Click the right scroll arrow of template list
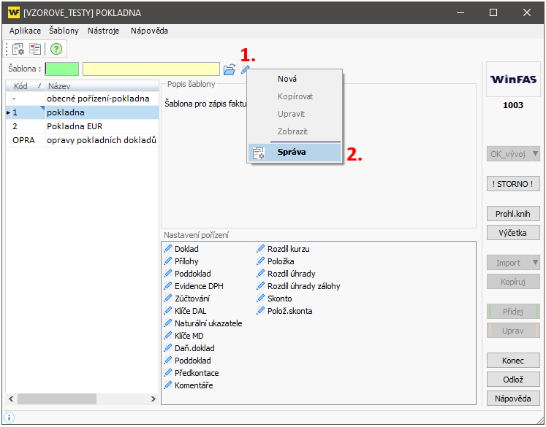 (x=153, y=399)
